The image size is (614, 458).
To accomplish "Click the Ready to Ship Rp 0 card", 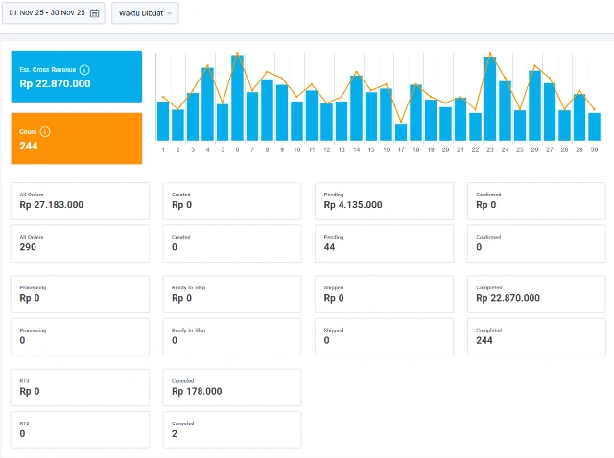I will (x=231, y=294).
